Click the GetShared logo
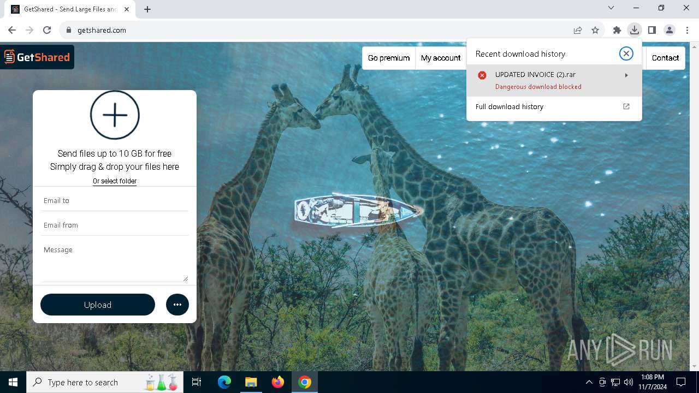 point(37,57)
